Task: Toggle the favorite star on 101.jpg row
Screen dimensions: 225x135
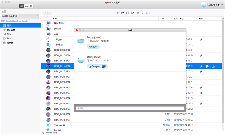Action: coord(201,39)
